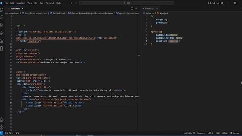Viewport: 242px width, 136px height.
Task: Change Spaces: 4 indentation setting
Action: click(x=201, y=133)
